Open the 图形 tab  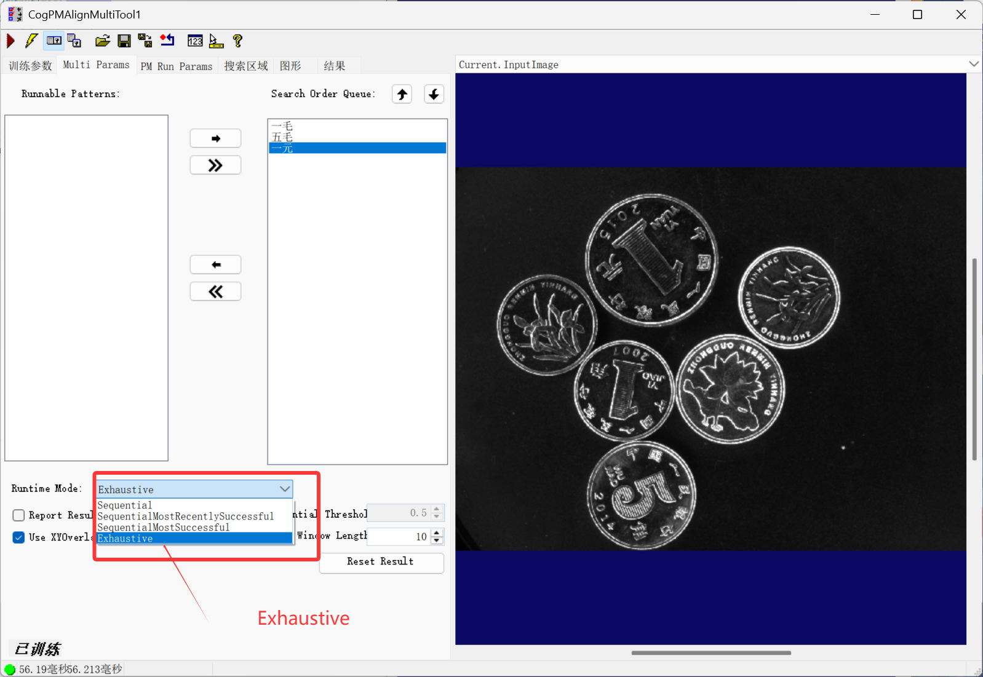point(291,66)
